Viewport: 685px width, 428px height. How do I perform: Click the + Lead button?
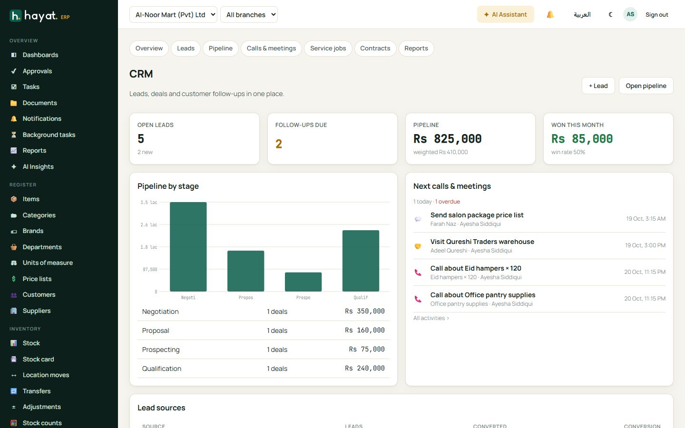598,86
